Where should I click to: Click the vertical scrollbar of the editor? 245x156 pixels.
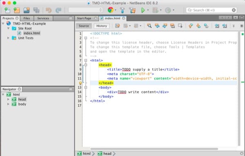(239, 89)
